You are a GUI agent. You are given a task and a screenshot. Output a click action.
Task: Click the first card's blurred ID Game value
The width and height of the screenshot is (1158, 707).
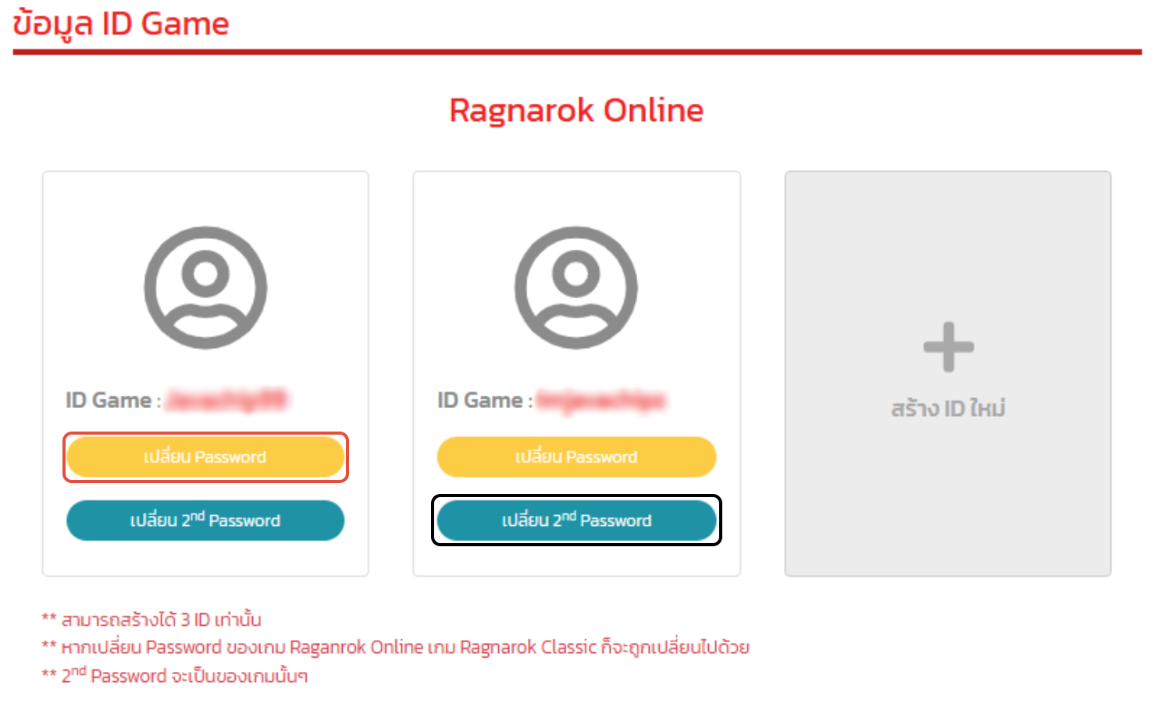[x=227, y=400]
